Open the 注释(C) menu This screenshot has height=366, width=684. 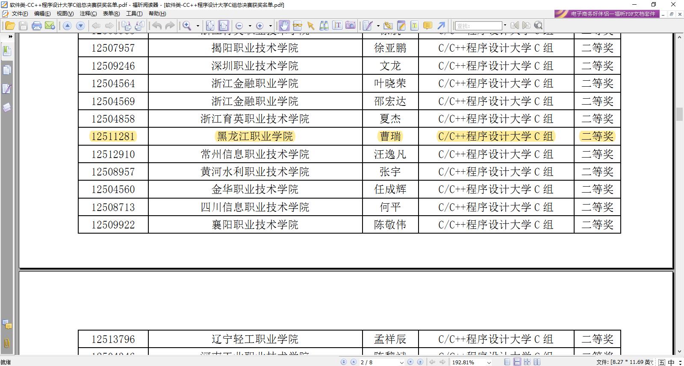(x=88, y=14)
